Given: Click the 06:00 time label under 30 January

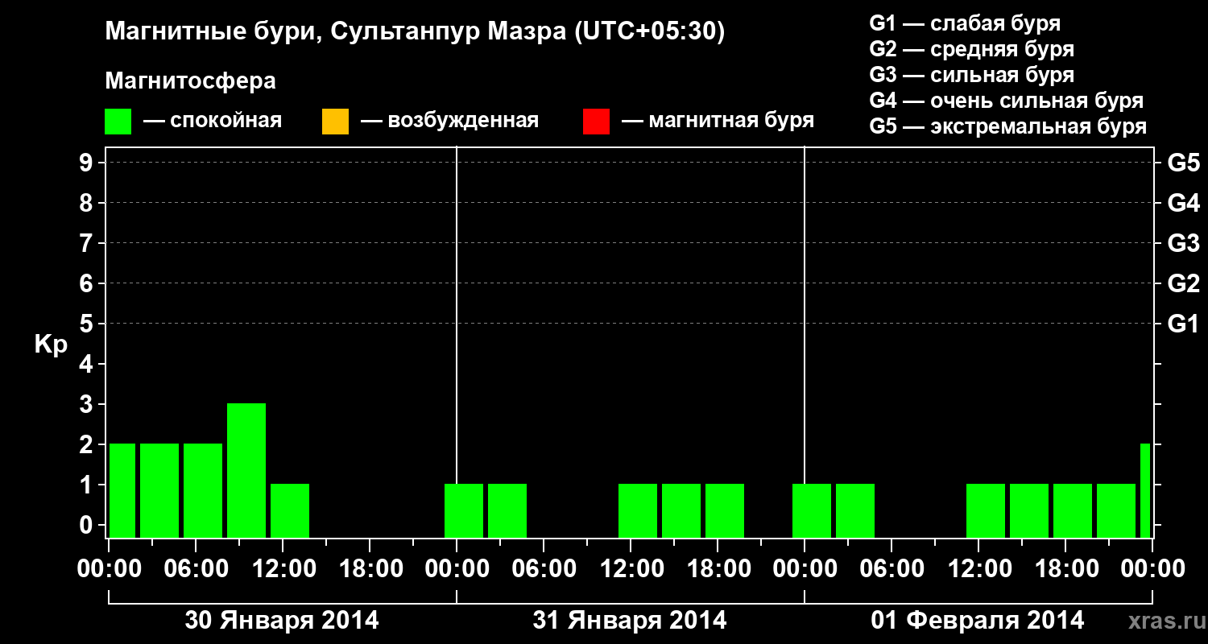Looking at the screenshot, I should (x=196, y=569).
